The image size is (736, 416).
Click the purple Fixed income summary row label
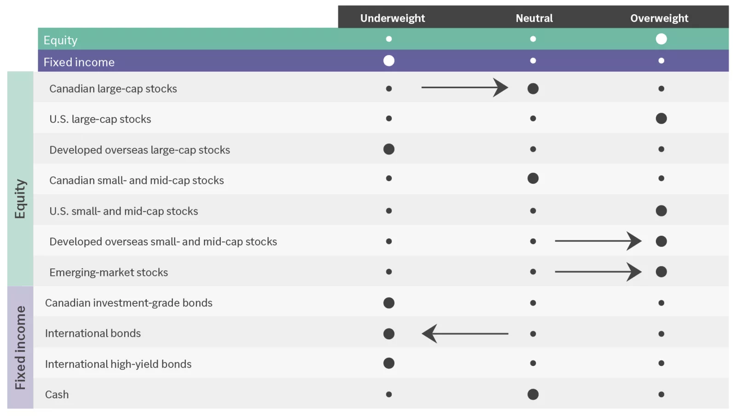coord(79,62)
